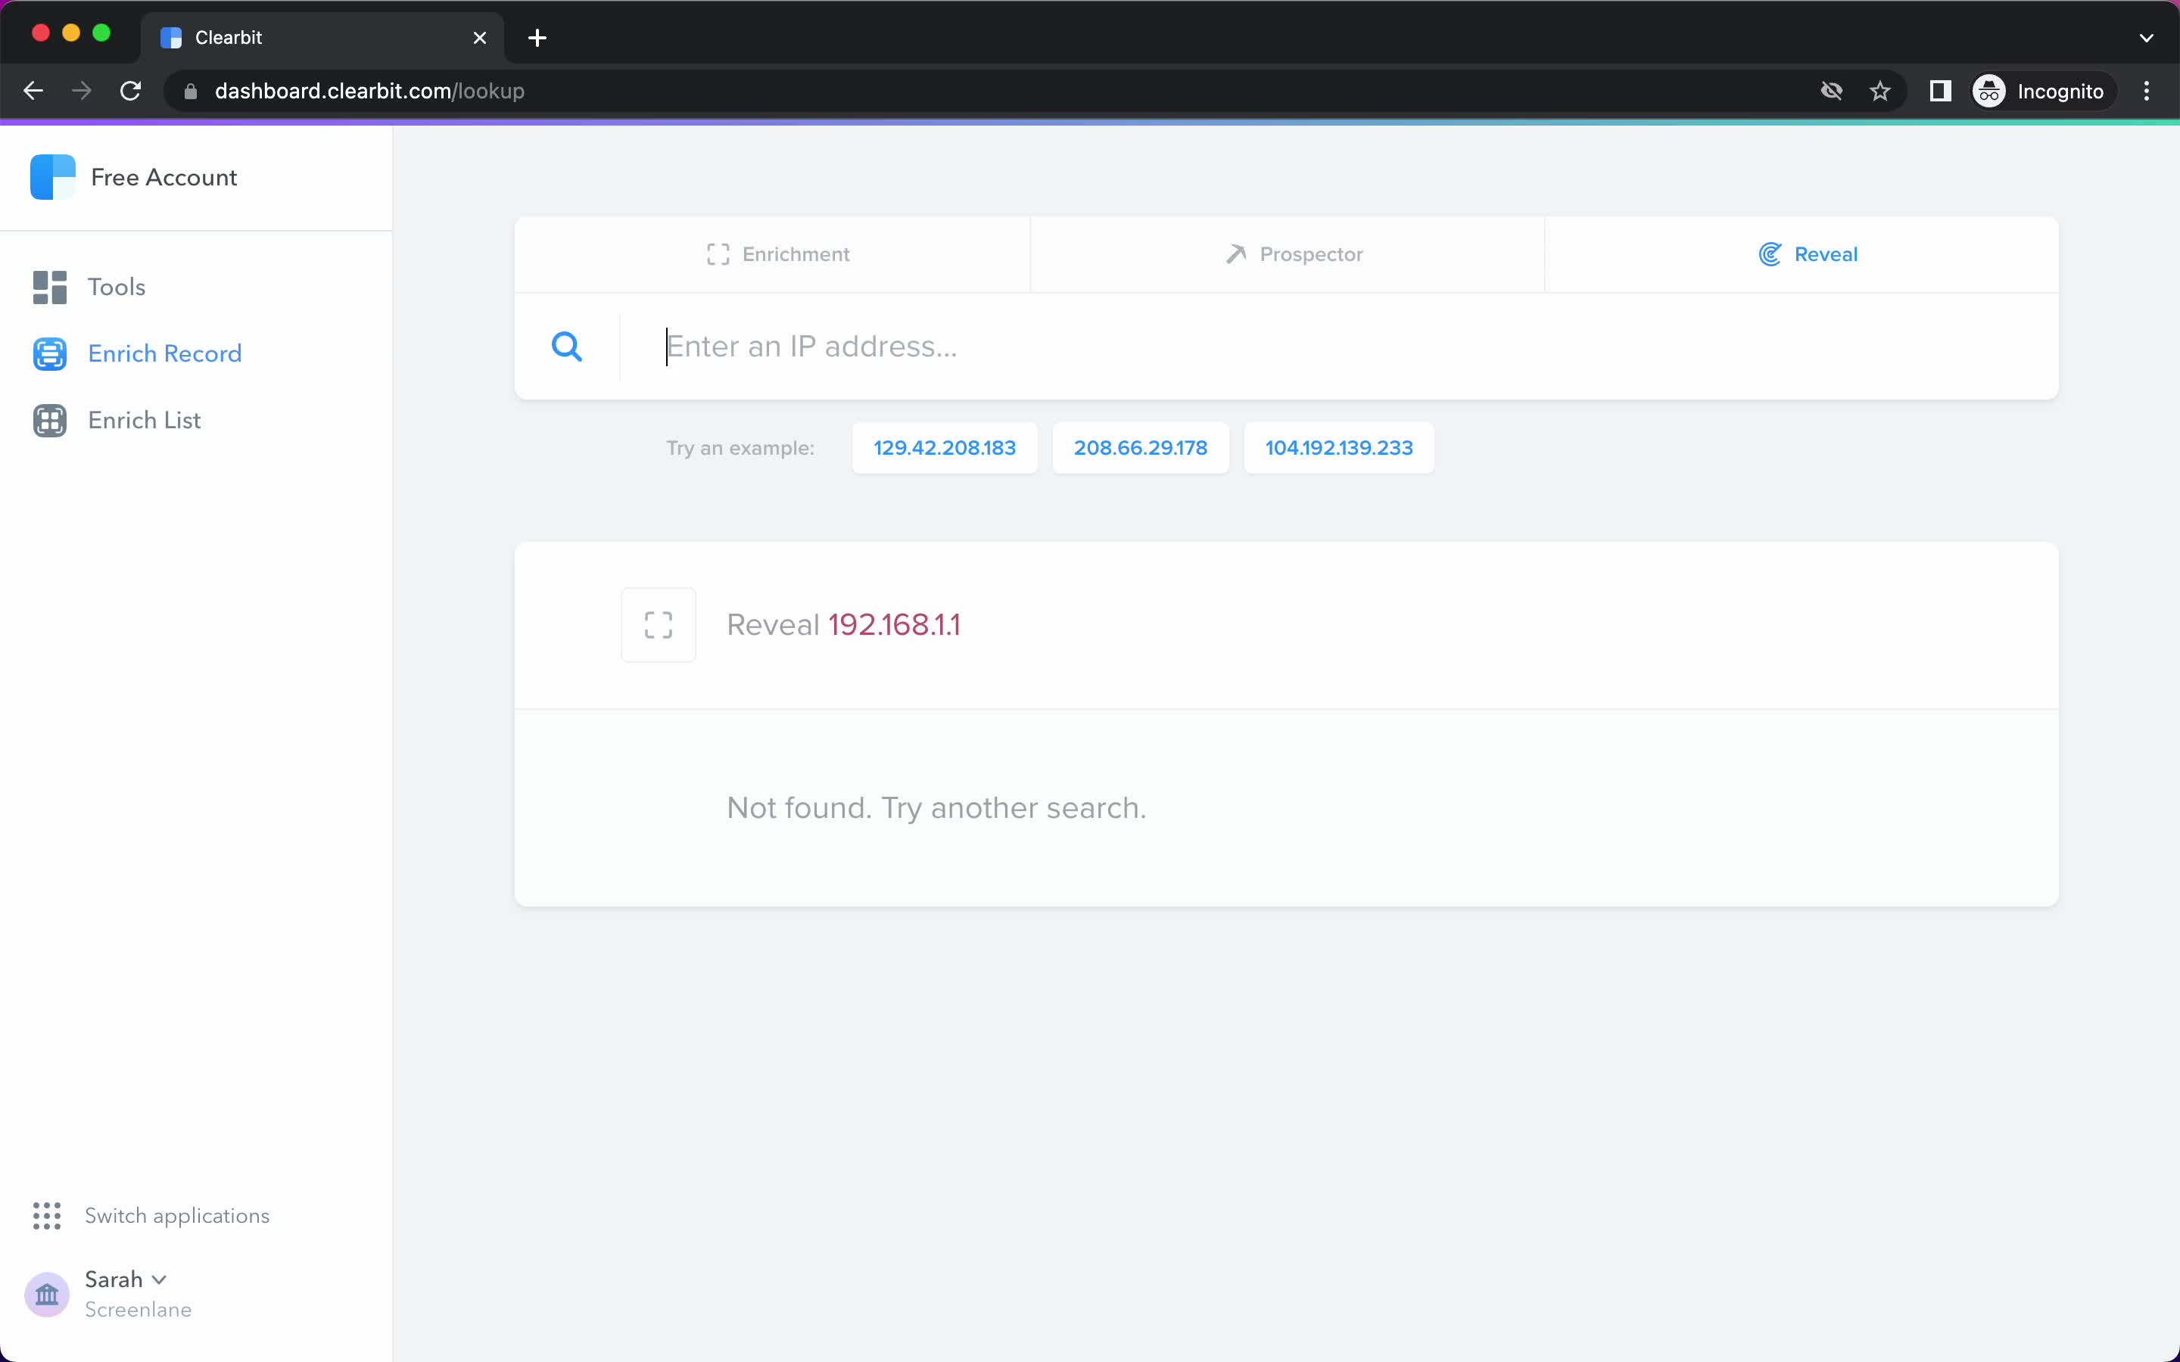Open the Incognito profile menu
2180x1362 pixels.
click(2041, 91)
